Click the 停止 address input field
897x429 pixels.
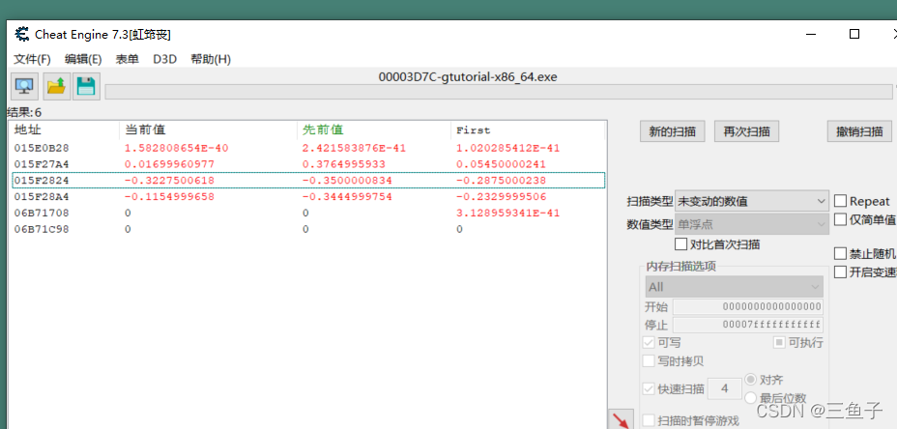pyautogui.click(x=748, y=325)
